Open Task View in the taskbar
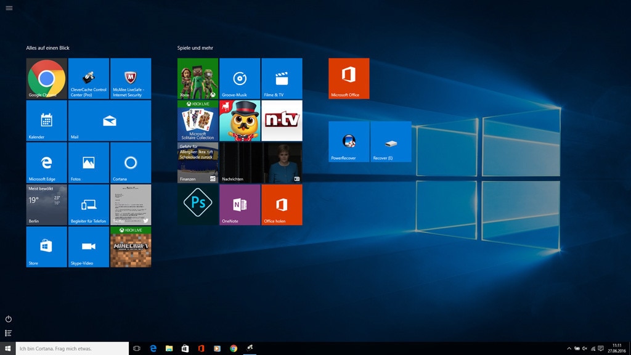The image size is (631, 355). click(x=137, y=348)
